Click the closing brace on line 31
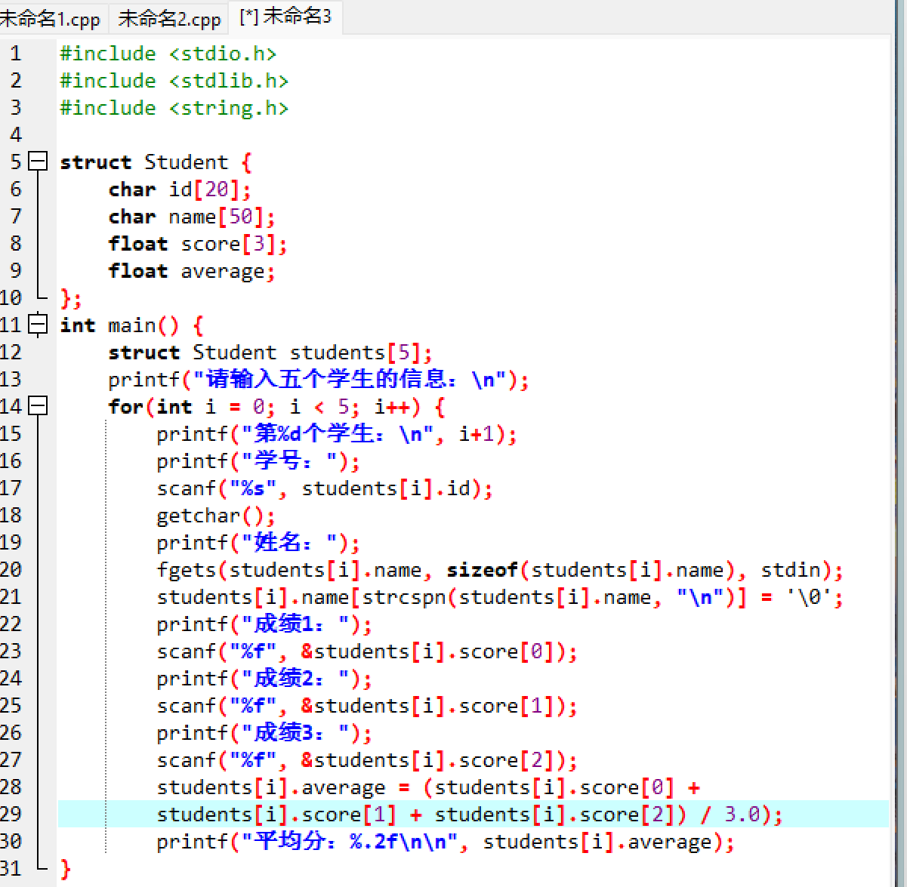 tap(66, 869)
